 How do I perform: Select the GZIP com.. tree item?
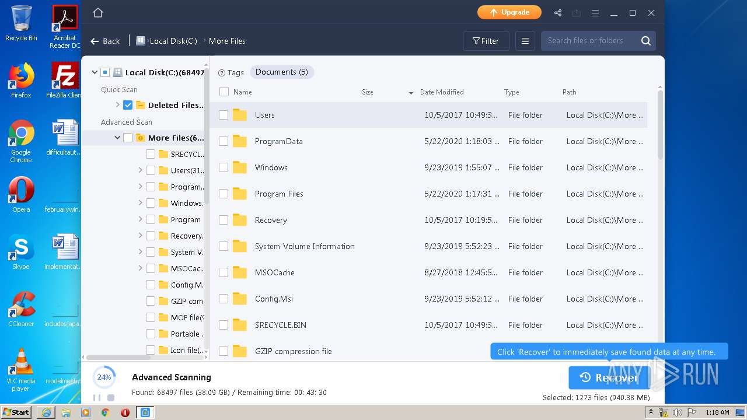click(187, 301)
